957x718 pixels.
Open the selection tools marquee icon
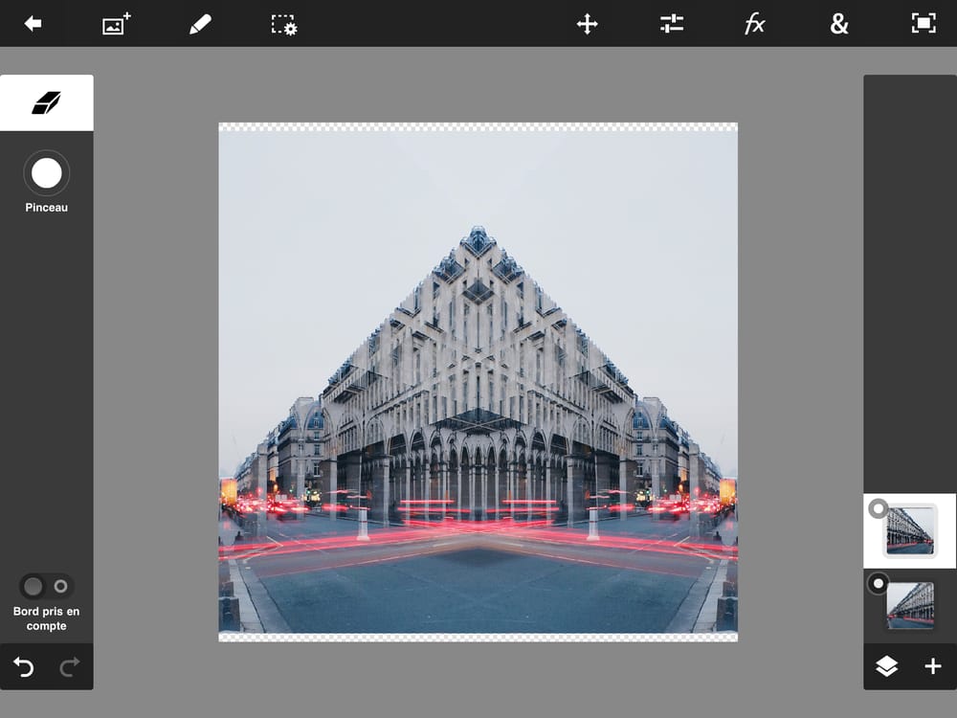tap(284, 25)
